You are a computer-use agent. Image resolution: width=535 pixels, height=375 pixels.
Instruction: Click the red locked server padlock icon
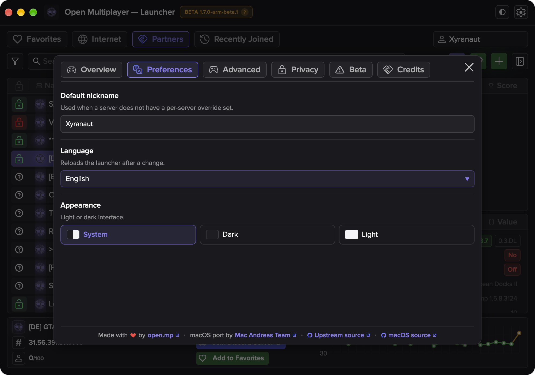(19, 122)
